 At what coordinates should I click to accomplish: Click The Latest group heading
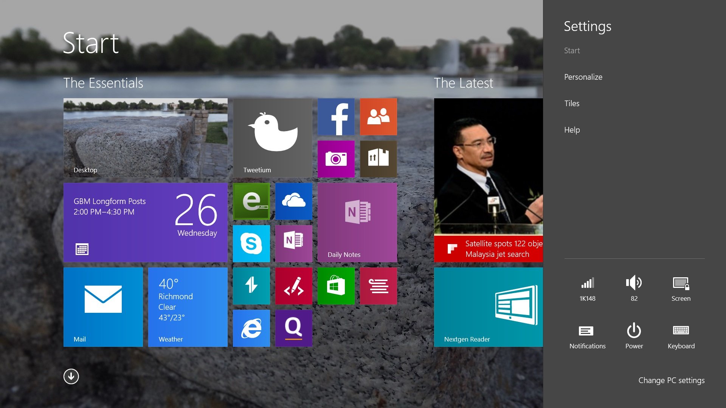pos(463,83)
